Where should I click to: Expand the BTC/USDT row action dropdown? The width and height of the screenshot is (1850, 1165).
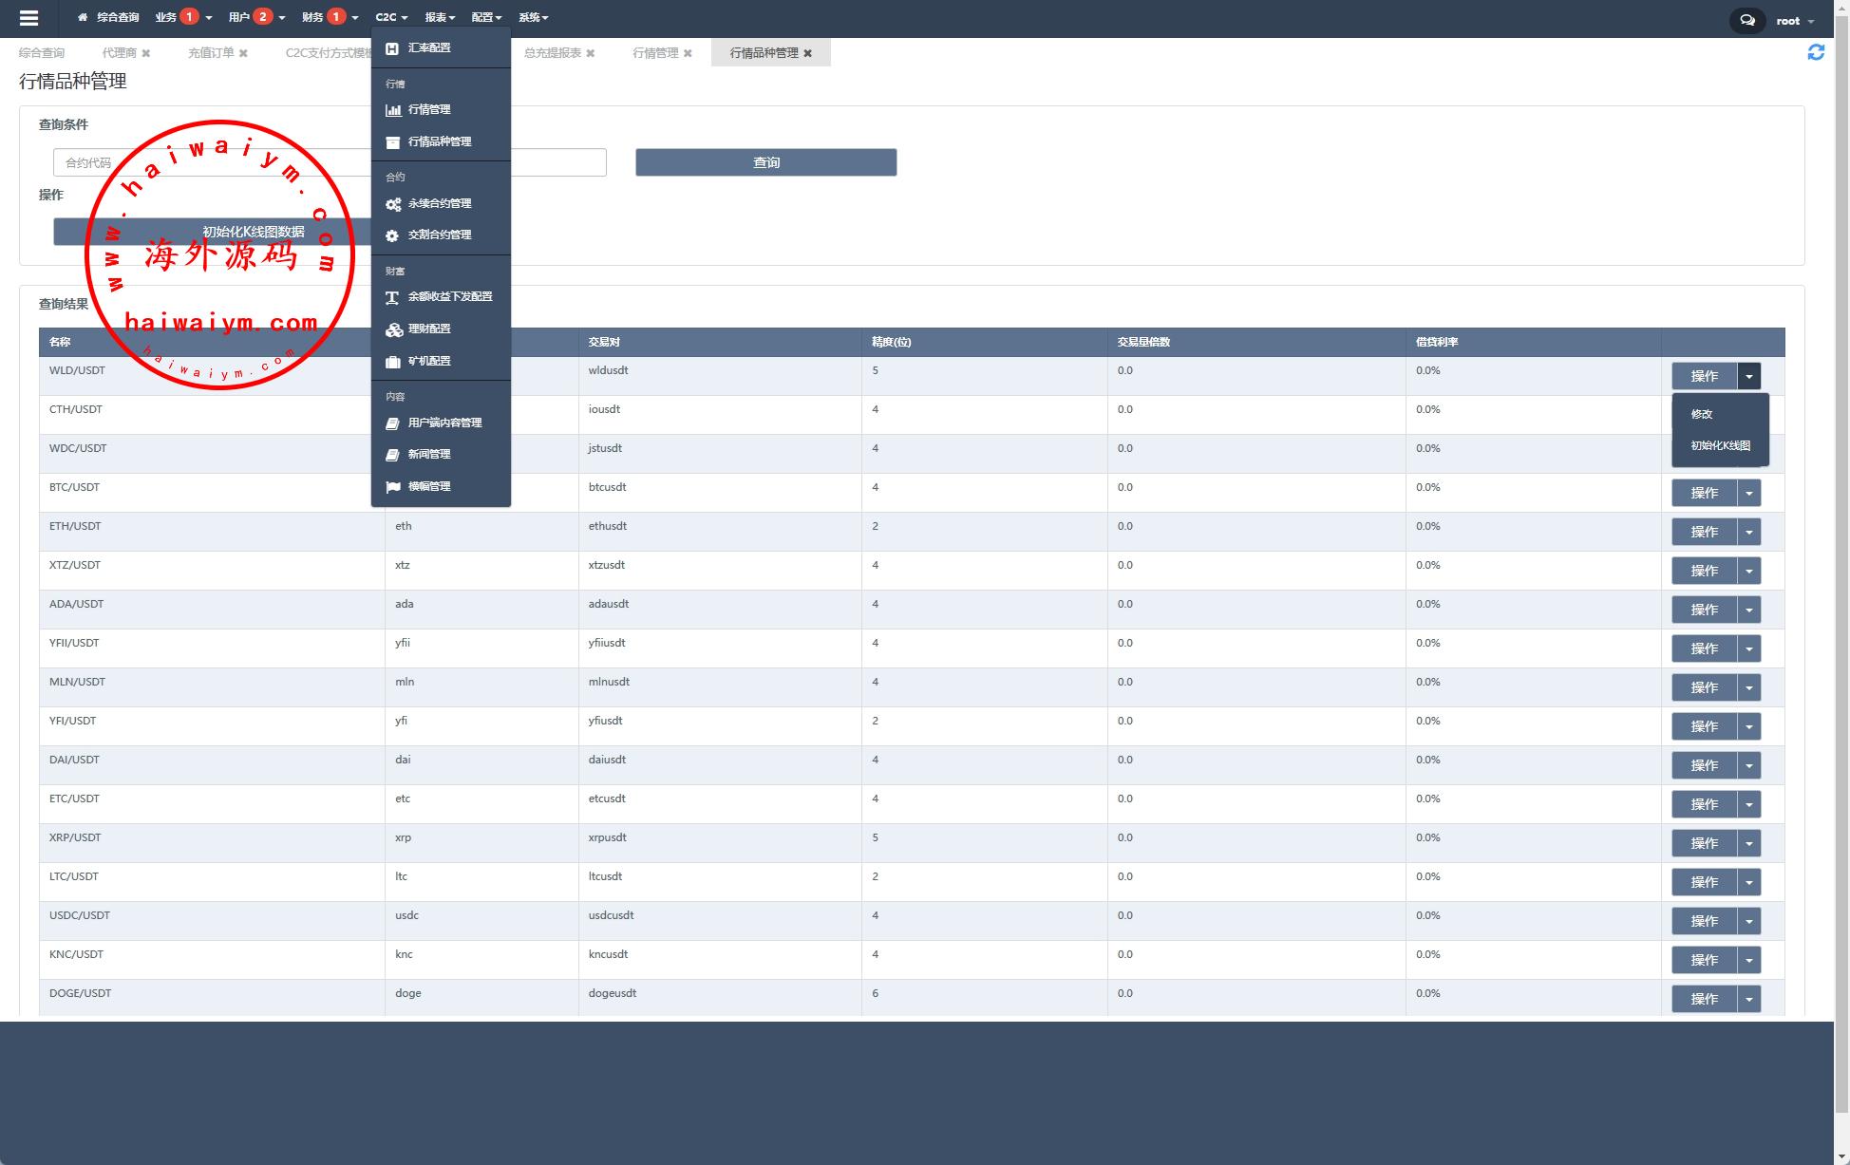click(1748, 493)
